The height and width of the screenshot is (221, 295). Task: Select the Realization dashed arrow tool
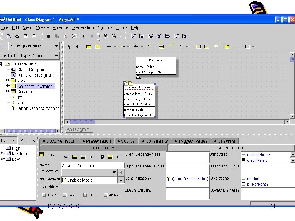(x=170, y=46)
